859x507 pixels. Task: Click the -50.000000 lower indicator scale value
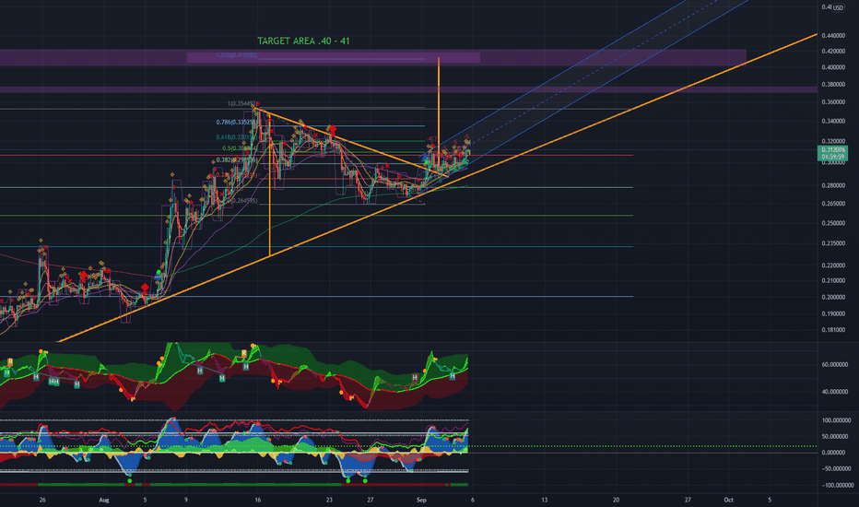click(836, 468)
